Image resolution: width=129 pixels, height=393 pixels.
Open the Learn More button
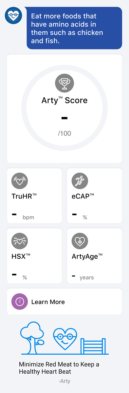point(64,302)
